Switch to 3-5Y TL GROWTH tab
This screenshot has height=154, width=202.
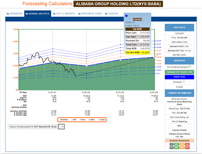click(64, 14)
